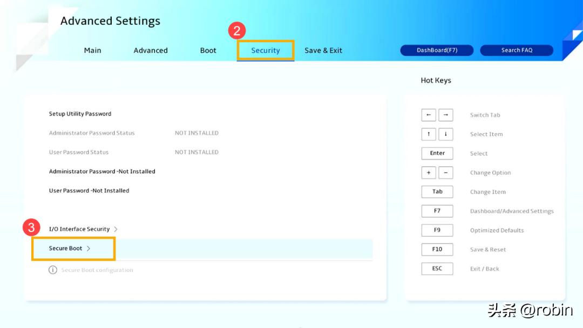Open the Save & Exit tab

click(323, 50)
